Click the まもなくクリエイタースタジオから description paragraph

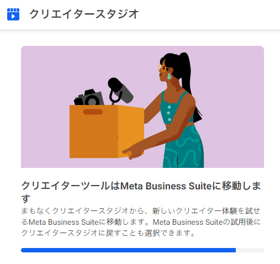(x=141, y=222)
